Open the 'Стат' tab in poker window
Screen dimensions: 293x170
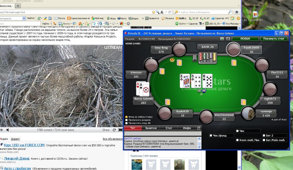(x=169, y=128)
